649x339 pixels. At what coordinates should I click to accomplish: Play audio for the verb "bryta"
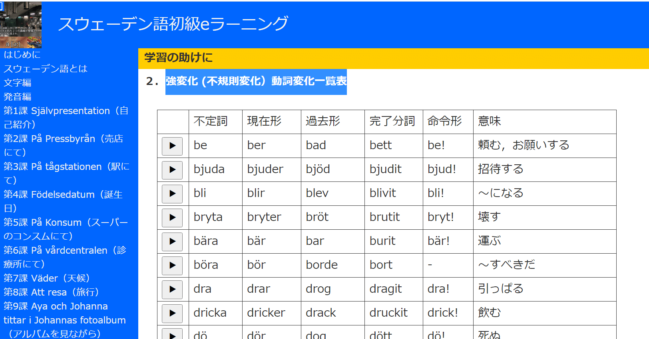click(x=172, y=218)
